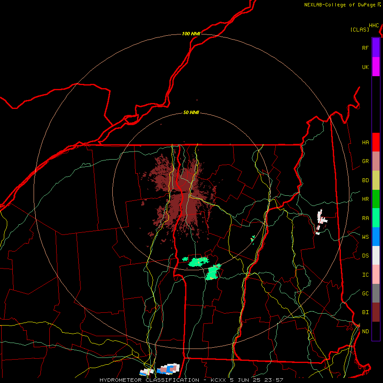383x383 pixels.
Task: Click the KCXX station identifier
Action: 218,380
